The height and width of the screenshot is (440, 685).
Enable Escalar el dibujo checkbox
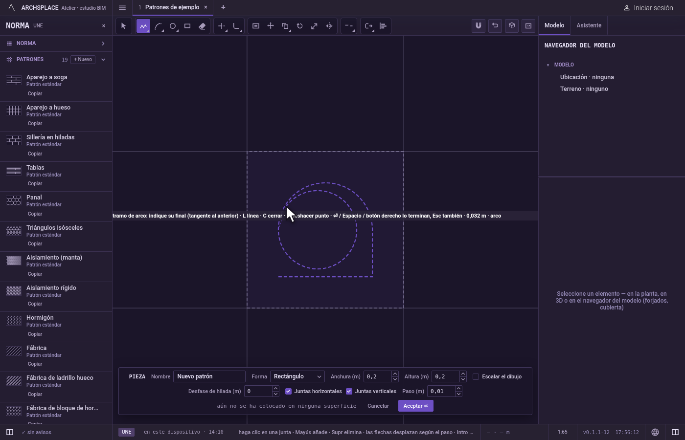pyautogui.click(x=476, y=376)
